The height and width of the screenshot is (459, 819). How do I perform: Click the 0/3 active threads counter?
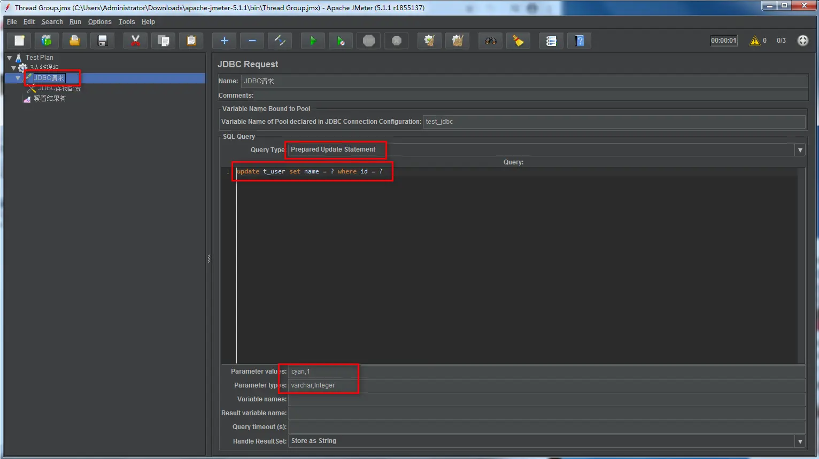tap(781, 41)
